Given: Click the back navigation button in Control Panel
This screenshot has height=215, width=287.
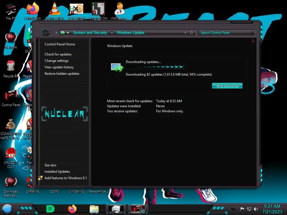Looking at the screenshot, I should point(45,33).
